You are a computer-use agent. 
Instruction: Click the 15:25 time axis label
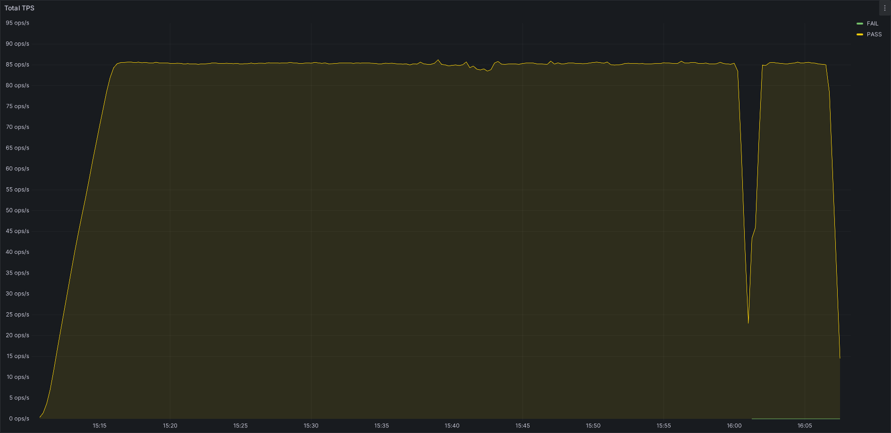pyautogui.click(x=241, y=425)
